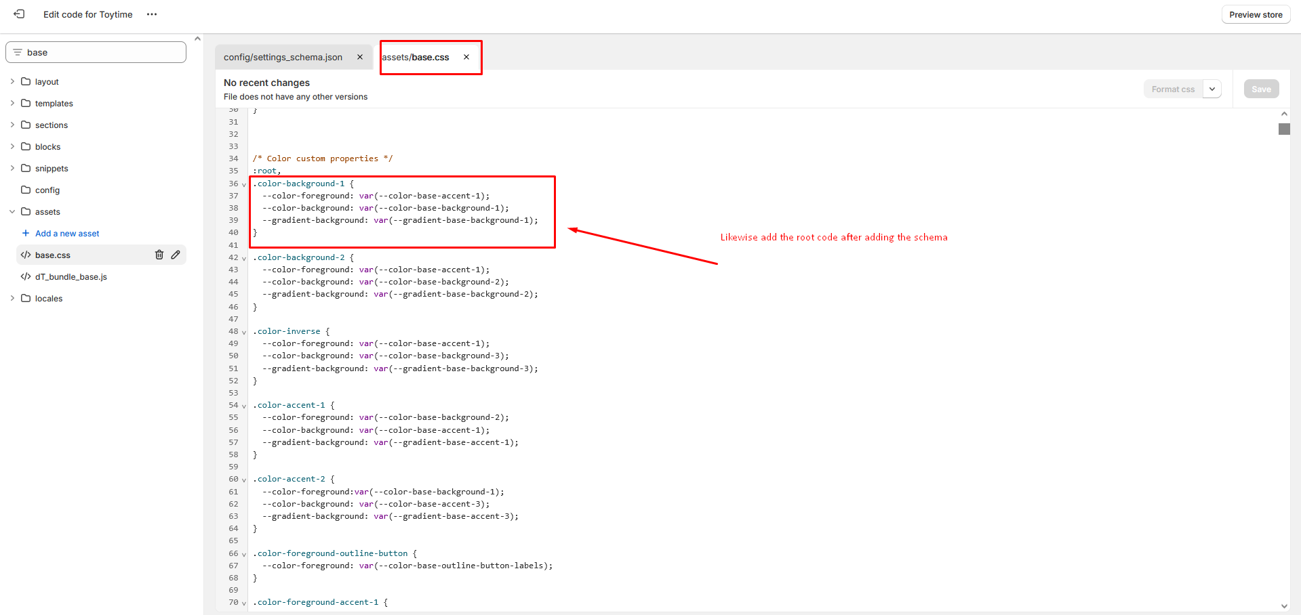The image size is (1301, 615).
Task: Delete base.css using the trash icon
Action: point(159,255)
